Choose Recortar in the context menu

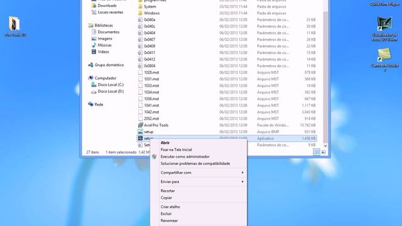coord(168,191)
